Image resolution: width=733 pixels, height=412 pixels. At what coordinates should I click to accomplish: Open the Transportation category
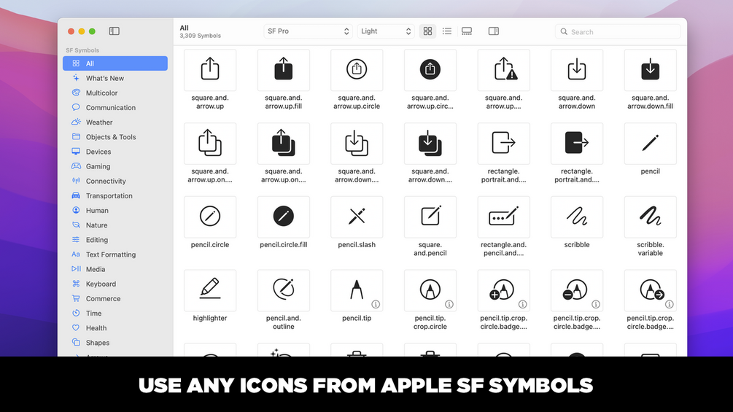[115, 195]
